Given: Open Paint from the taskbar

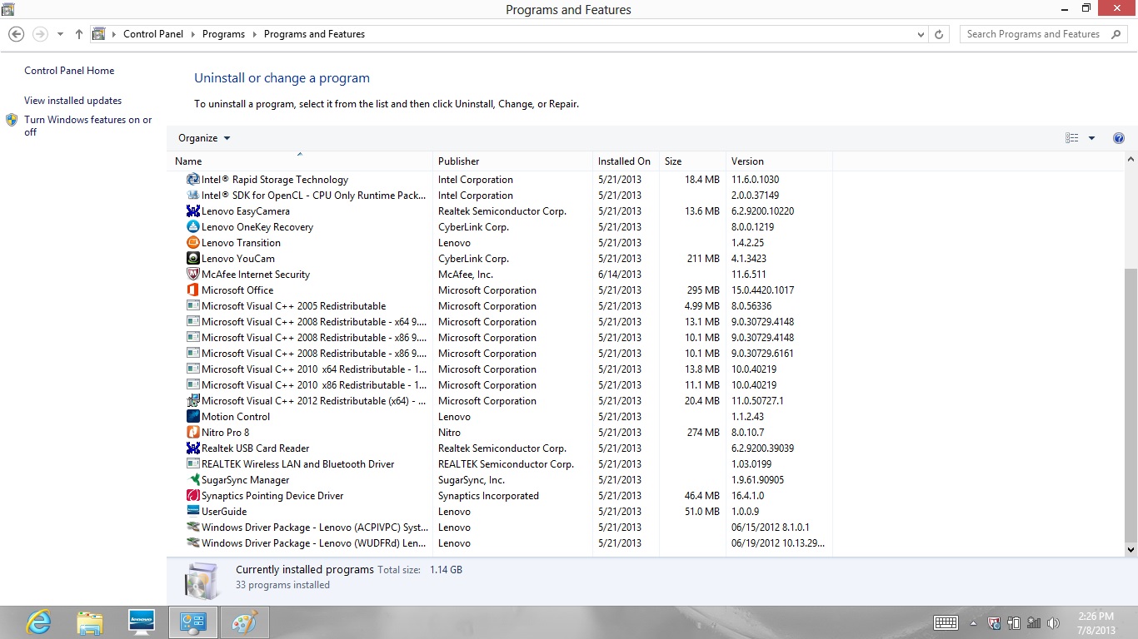Looking at the screenshot, I should pyautogui.click(x=244, y=622).
